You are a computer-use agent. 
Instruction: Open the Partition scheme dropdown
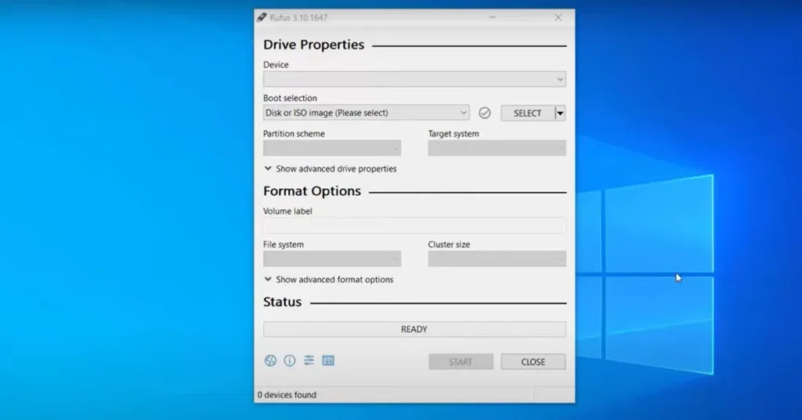point(332,148)
